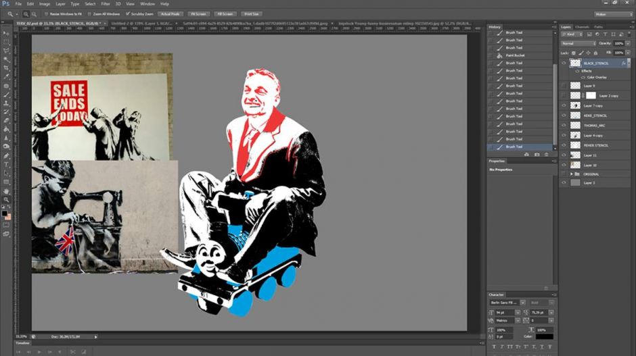Click the zoom in icon in options bar
Image resolution: width=636 pixels, height=356 pixels.
26,14
